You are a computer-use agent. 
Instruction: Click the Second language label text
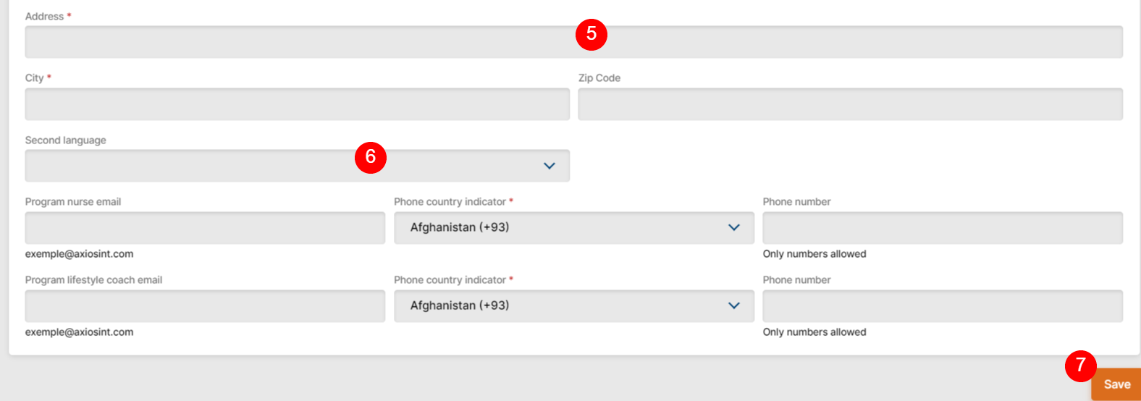pos(66,140)
